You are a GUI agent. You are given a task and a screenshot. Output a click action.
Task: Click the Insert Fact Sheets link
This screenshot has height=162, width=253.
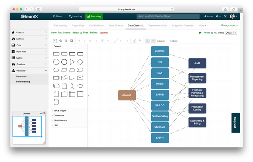(61, 32)
